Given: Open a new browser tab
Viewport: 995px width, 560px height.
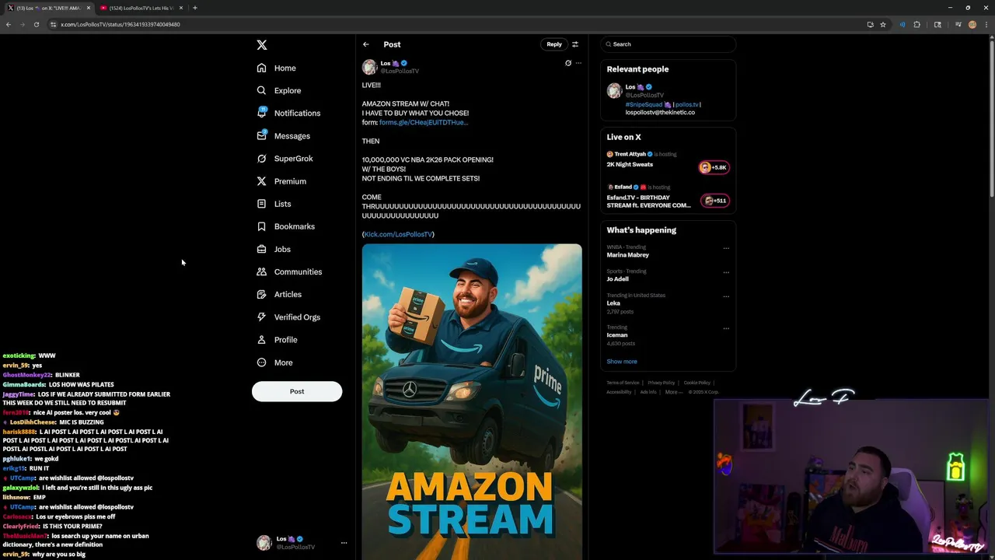Looking at the screenshot, I should (195, 8).
